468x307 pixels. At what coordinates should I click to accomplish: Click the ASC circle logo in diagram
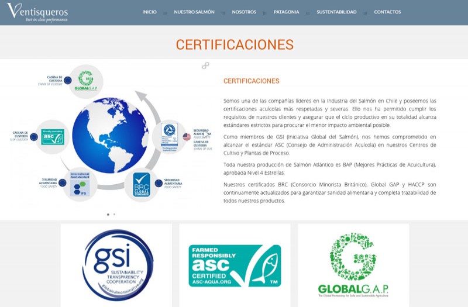pos(53,137)
